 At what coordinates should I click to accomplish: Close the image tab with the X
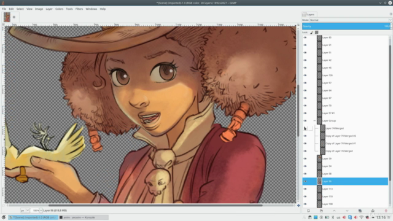pyautogui.click(x=14, y=17)
